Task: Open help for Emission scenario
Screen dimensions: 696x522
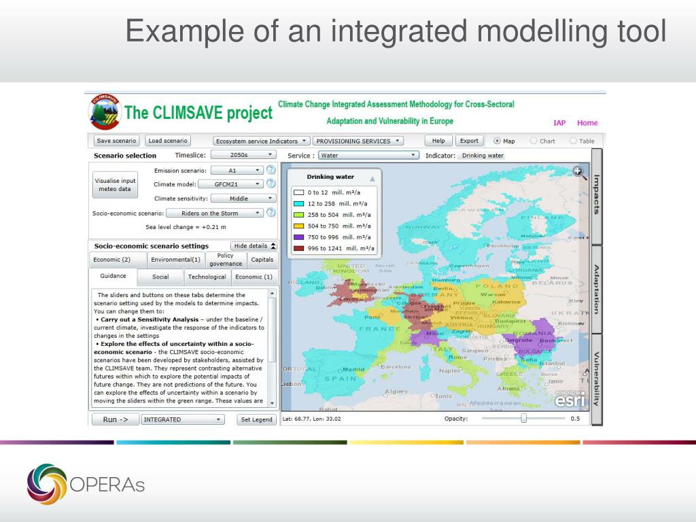Action: tap(271, 170)
